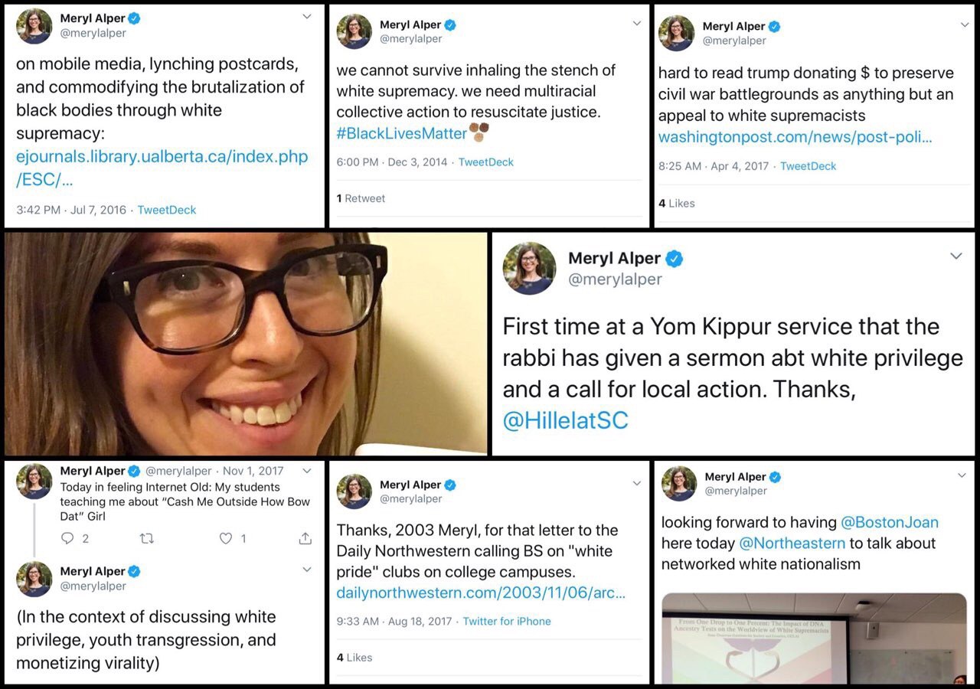This screenshot has height=689, width=980.
Task: Open profile avatar in the Yom Kippur tweet
Action: coord(529,269)
